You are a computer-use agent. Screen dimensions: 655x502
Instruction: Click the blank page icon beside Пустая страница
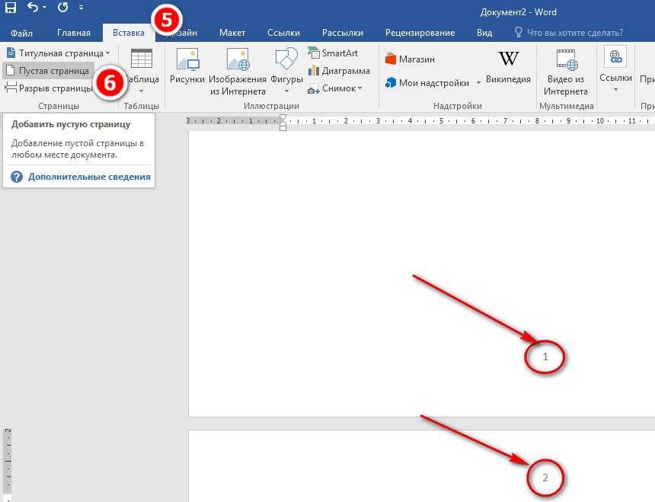[x=11, y=70]
